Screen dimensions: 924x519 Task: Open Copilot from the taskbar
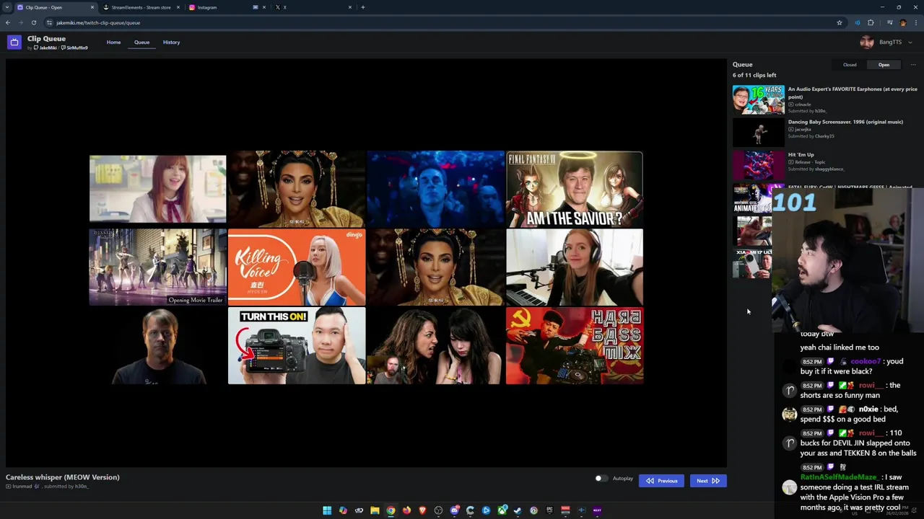(343, 510)
